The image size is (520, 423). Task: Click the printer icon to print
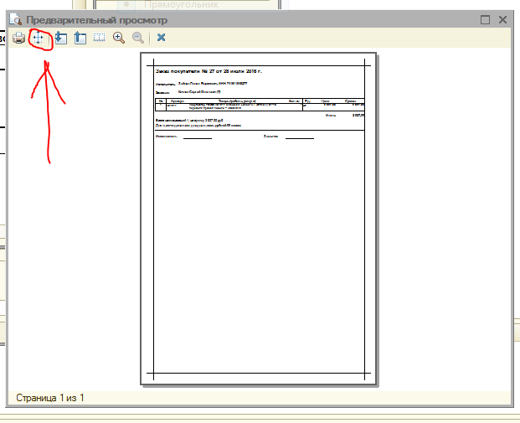tap(18, 38)
